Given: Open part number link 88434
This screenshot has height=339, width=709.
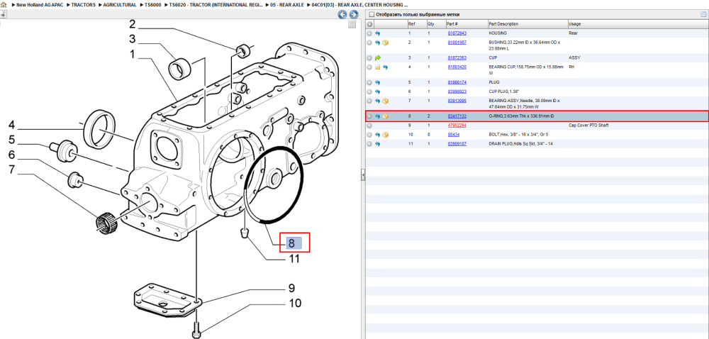Looking at the screenshot, I should (x=453, y=135).
